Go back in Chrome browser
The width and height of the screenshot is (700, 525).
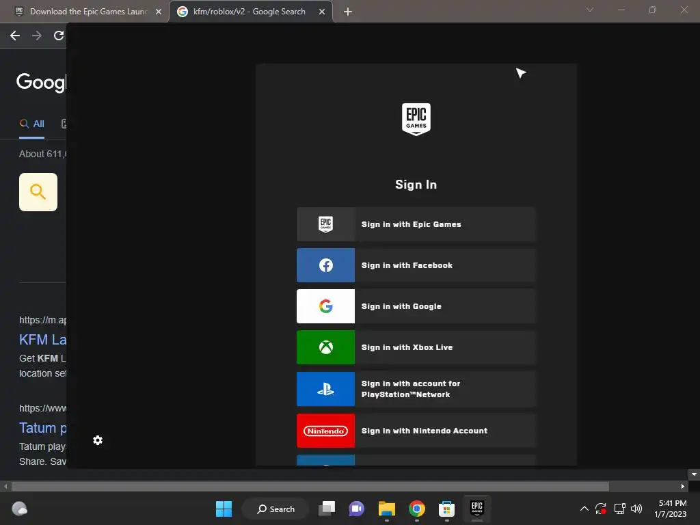15,36
